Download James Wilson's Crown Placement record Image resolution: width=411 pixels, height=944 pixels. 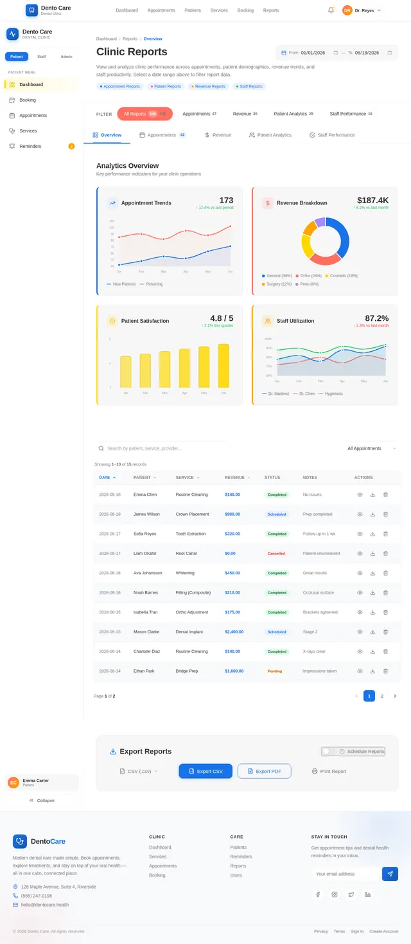point(372,514)
